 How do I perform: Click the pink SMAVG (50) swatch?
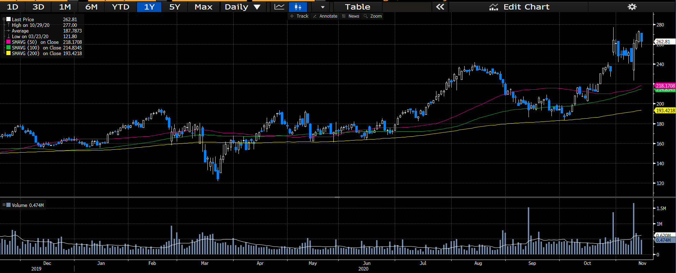point(8,42)
